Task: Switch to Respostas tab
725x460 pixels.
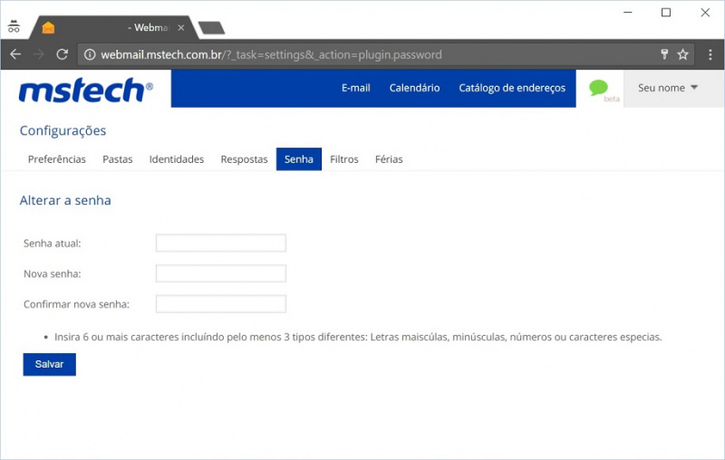Action: click(244, 159)
